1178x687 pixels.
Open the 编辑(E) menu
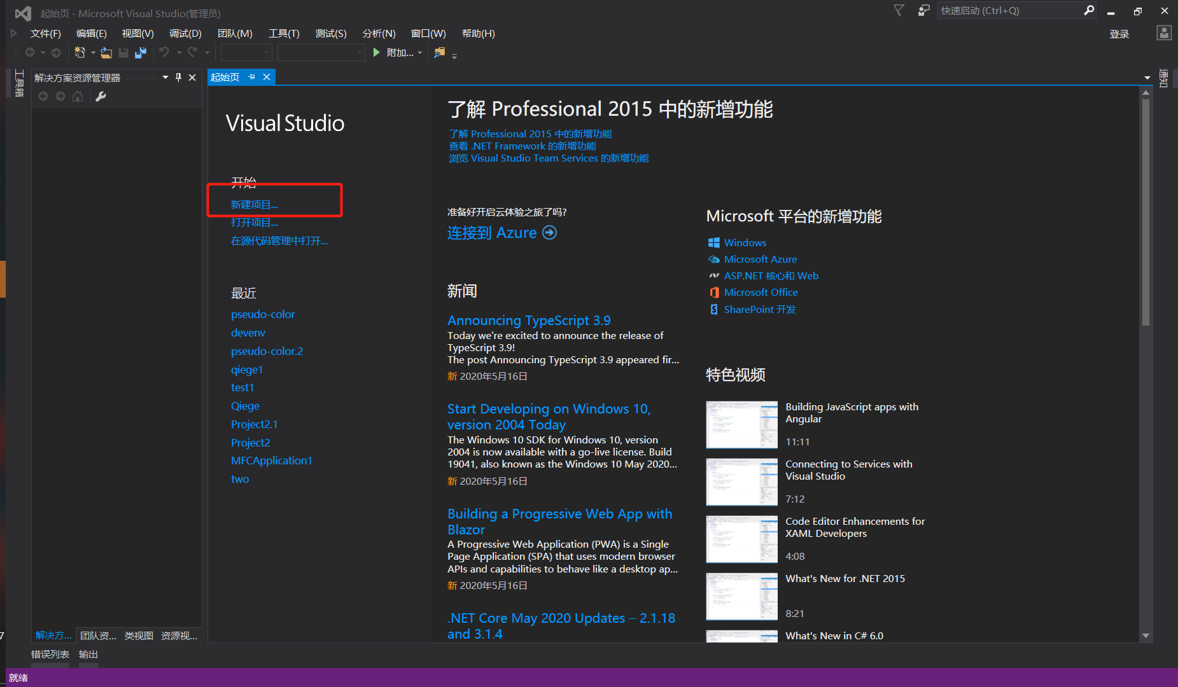(91, 34)
